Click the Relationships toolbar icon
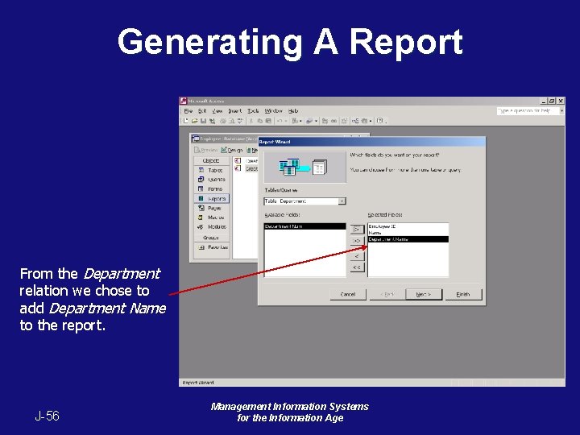The image size is (580, 435). click(x=355, y=121)
